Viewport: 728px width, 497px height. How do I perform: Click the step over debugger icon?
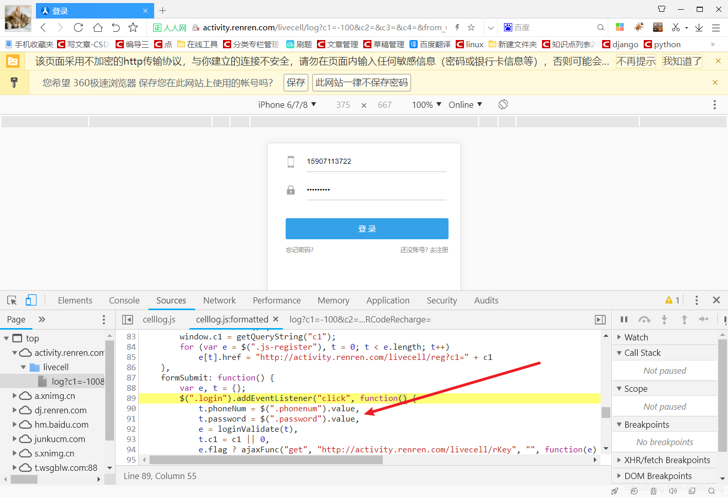pos(644,319)
